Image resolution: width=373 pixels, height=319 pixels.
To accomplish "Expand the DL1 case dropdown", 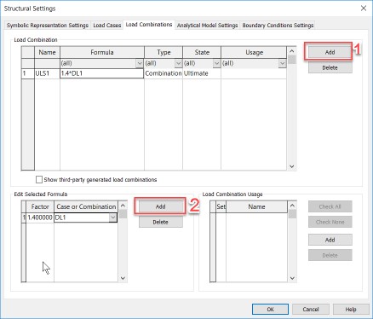I will click(x=113, y=217).
